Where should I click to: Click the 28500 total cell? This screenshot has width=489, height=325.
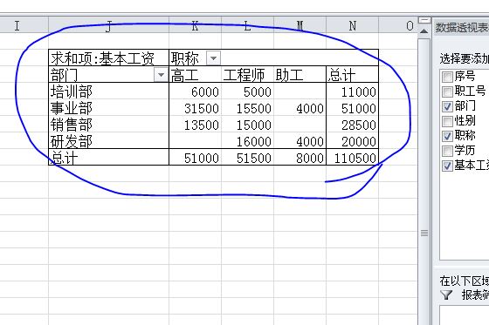pos(353,125)
